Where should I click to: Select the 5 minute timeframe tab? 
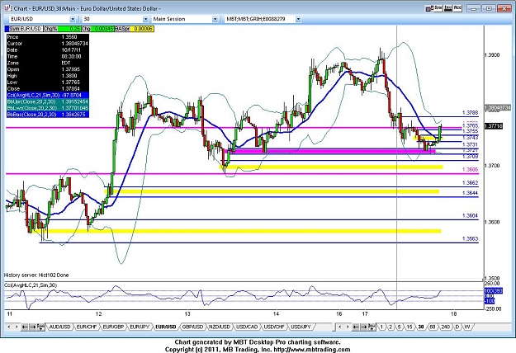point(399,327)
